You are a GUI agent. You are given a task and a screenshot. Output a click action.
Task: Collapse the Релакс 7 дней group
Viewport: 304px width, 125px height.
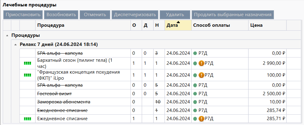[16, 45]
